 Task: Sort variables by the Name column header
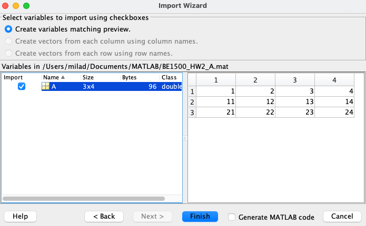click(x=61, y=77)
